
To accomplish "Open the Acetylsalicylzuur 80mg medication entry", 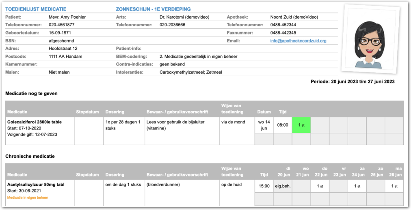I will tap(36, 185).
